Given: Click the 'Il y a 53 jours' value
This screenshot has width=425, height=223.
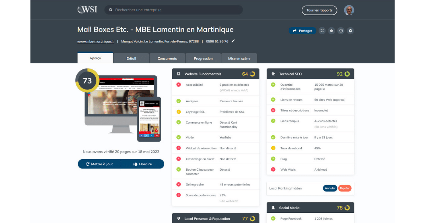Looking at the screenshot, I should [323, 137].
